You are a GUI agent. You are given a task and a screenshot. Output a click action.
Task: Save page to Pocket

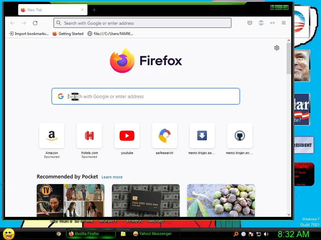pyautogui.click(x=250, y=23)
